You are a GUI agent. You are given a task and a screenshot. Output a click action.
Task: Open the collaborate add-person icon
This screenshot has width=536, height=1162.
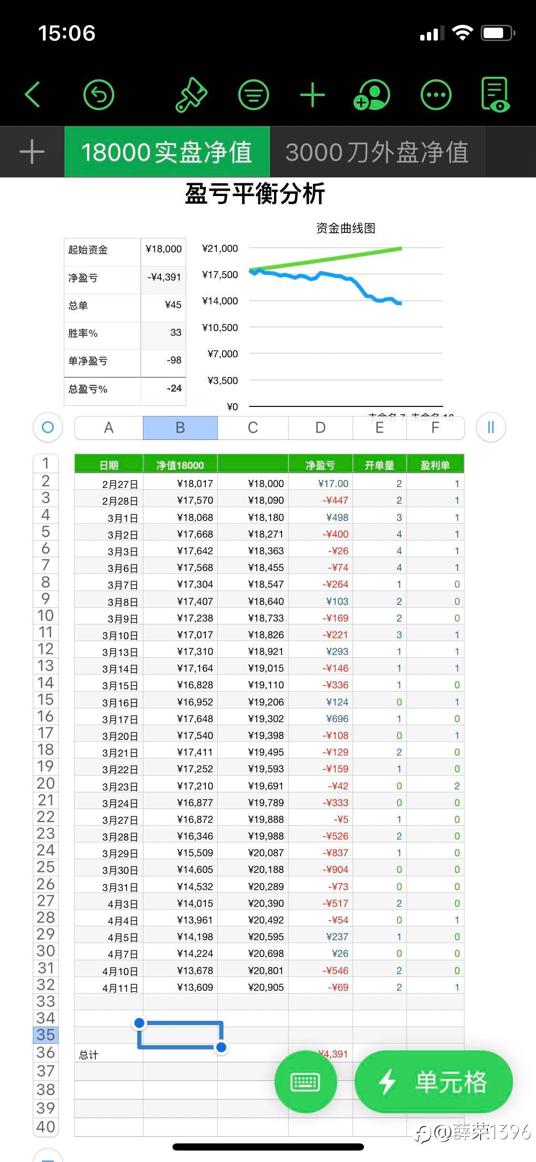372,94
